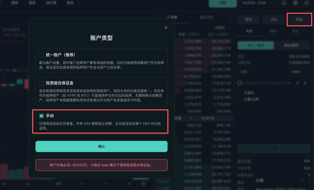Select the 卖出/做空 sell side toggle
The width and height of the screenshot is (314, 190).
292,45
